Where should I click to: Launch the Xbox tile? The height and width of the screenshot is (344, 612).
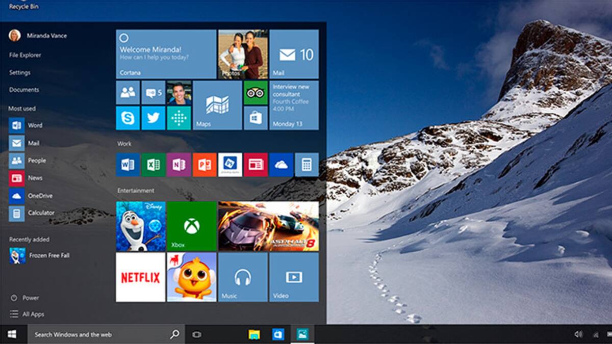click(x=192, y=226)
